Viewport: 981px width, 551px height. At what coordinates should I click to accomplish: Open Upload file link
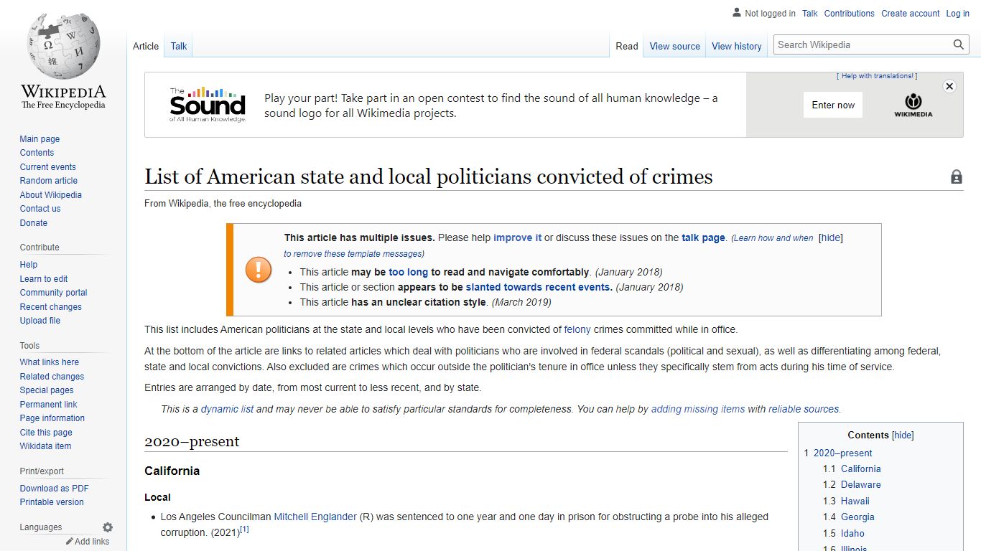40,321
